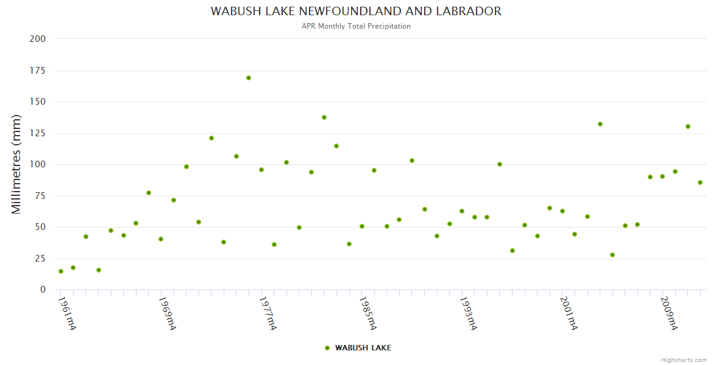This screenshot has width=713, height=365.
Task: Open the Highcharts.com credits link
Action: pyautogui.click(x=684, y=360)
